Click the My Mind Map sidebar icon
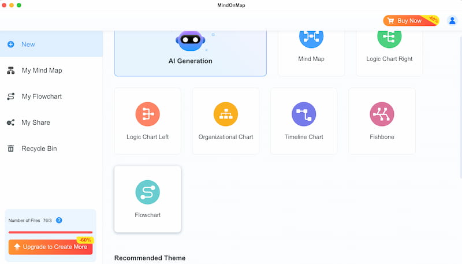The width and height of the screenshot is (462, 264). tap(10, 70)
